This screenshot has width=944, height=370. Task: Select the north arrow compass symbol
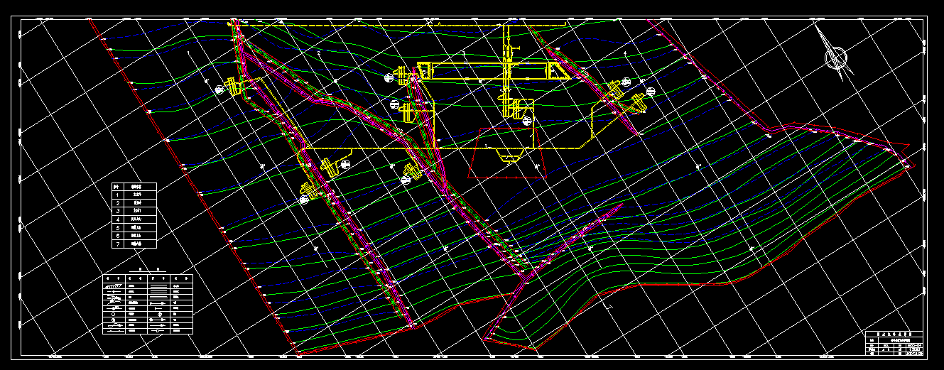click(x=835, y=54)
